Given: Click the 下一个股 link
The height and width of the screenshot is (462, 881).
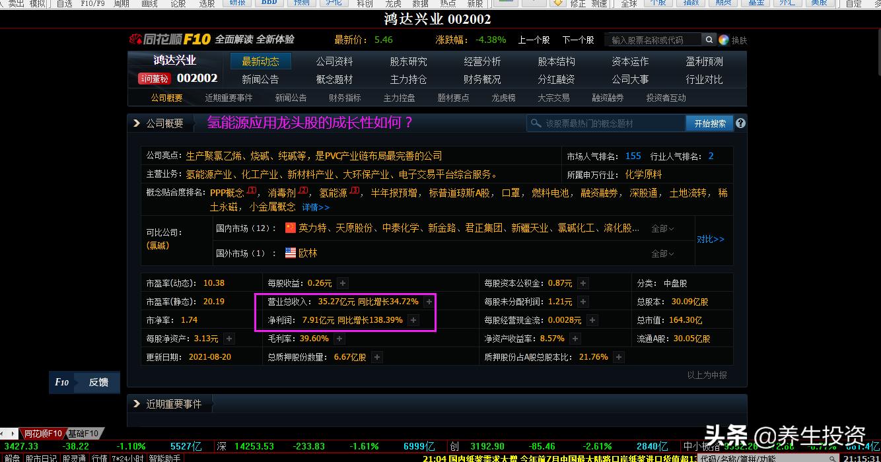Looking at the screenshot, I should click(x=578, y=40).
